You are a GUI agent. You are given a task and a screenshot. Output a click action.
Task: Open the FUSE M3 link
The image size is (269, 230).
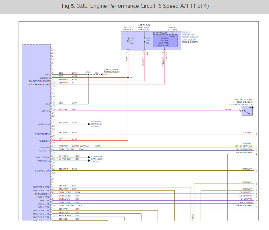pos(132,40)
